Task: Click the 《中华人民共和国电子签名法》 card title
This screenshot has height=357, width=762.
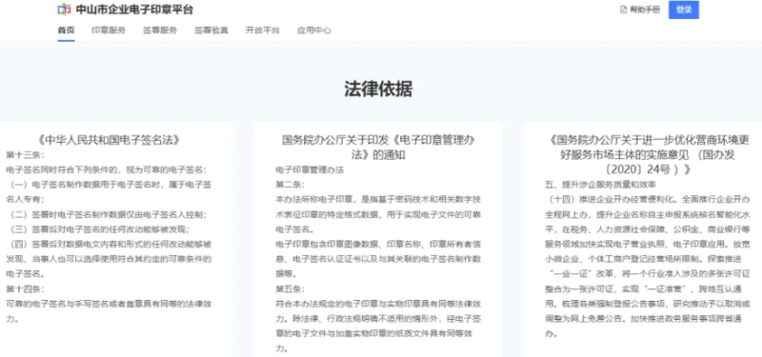Action: 109,140
